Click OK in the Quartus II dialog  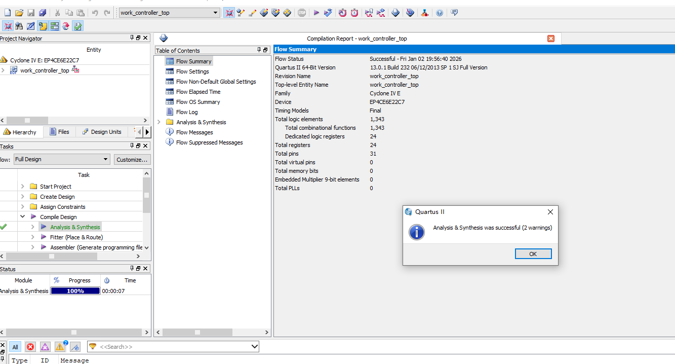click(533, 254)
